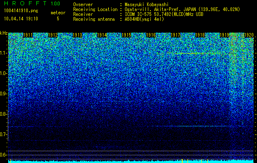
Task: Click the 1915 time label
Action: (127, 35)
